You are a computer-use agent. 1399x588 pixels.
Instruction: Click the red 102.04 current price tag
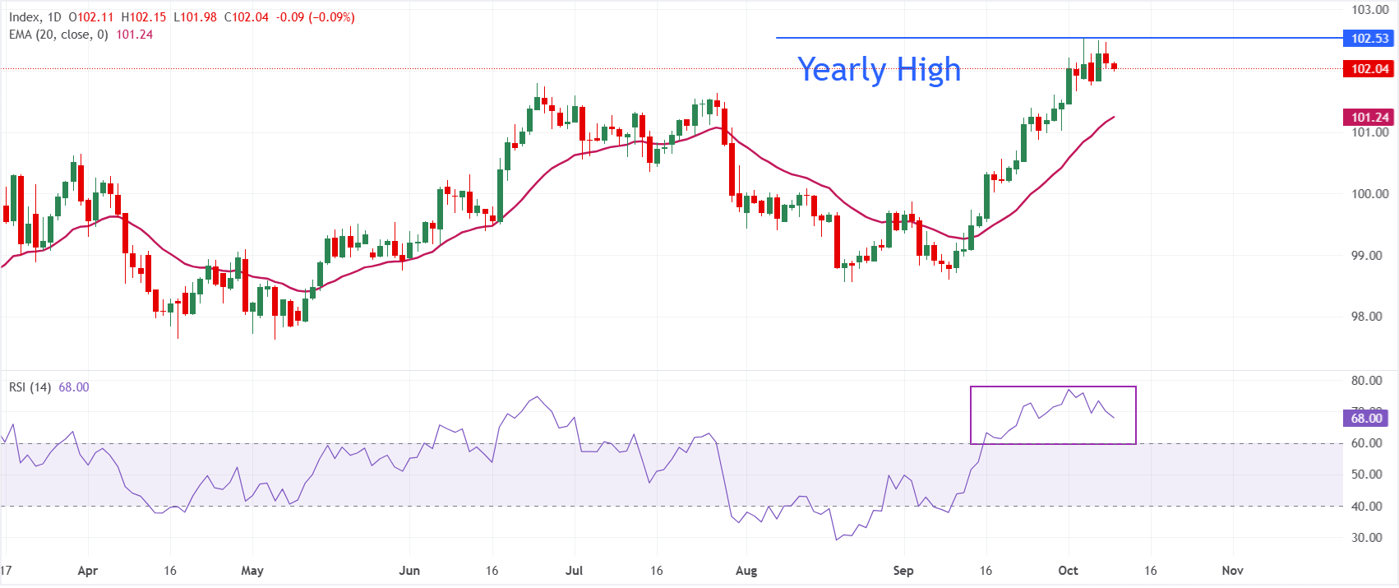coord(1369,68)
